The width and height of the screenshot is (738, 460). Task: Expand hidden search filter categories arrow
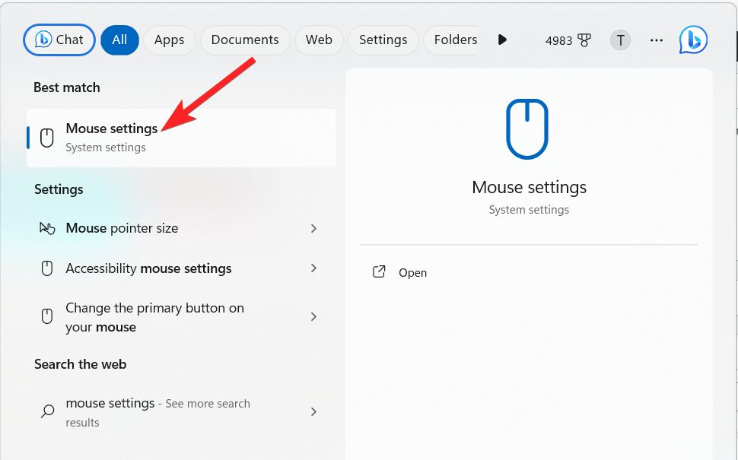502,40
